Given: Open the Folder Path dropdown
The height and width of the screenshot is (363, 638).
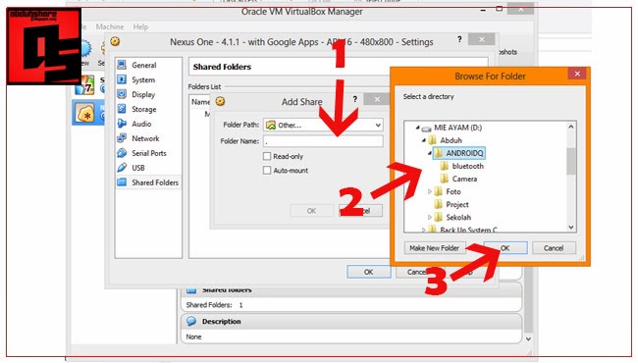Looking at the screenshot, I should (x=324, y=125).
